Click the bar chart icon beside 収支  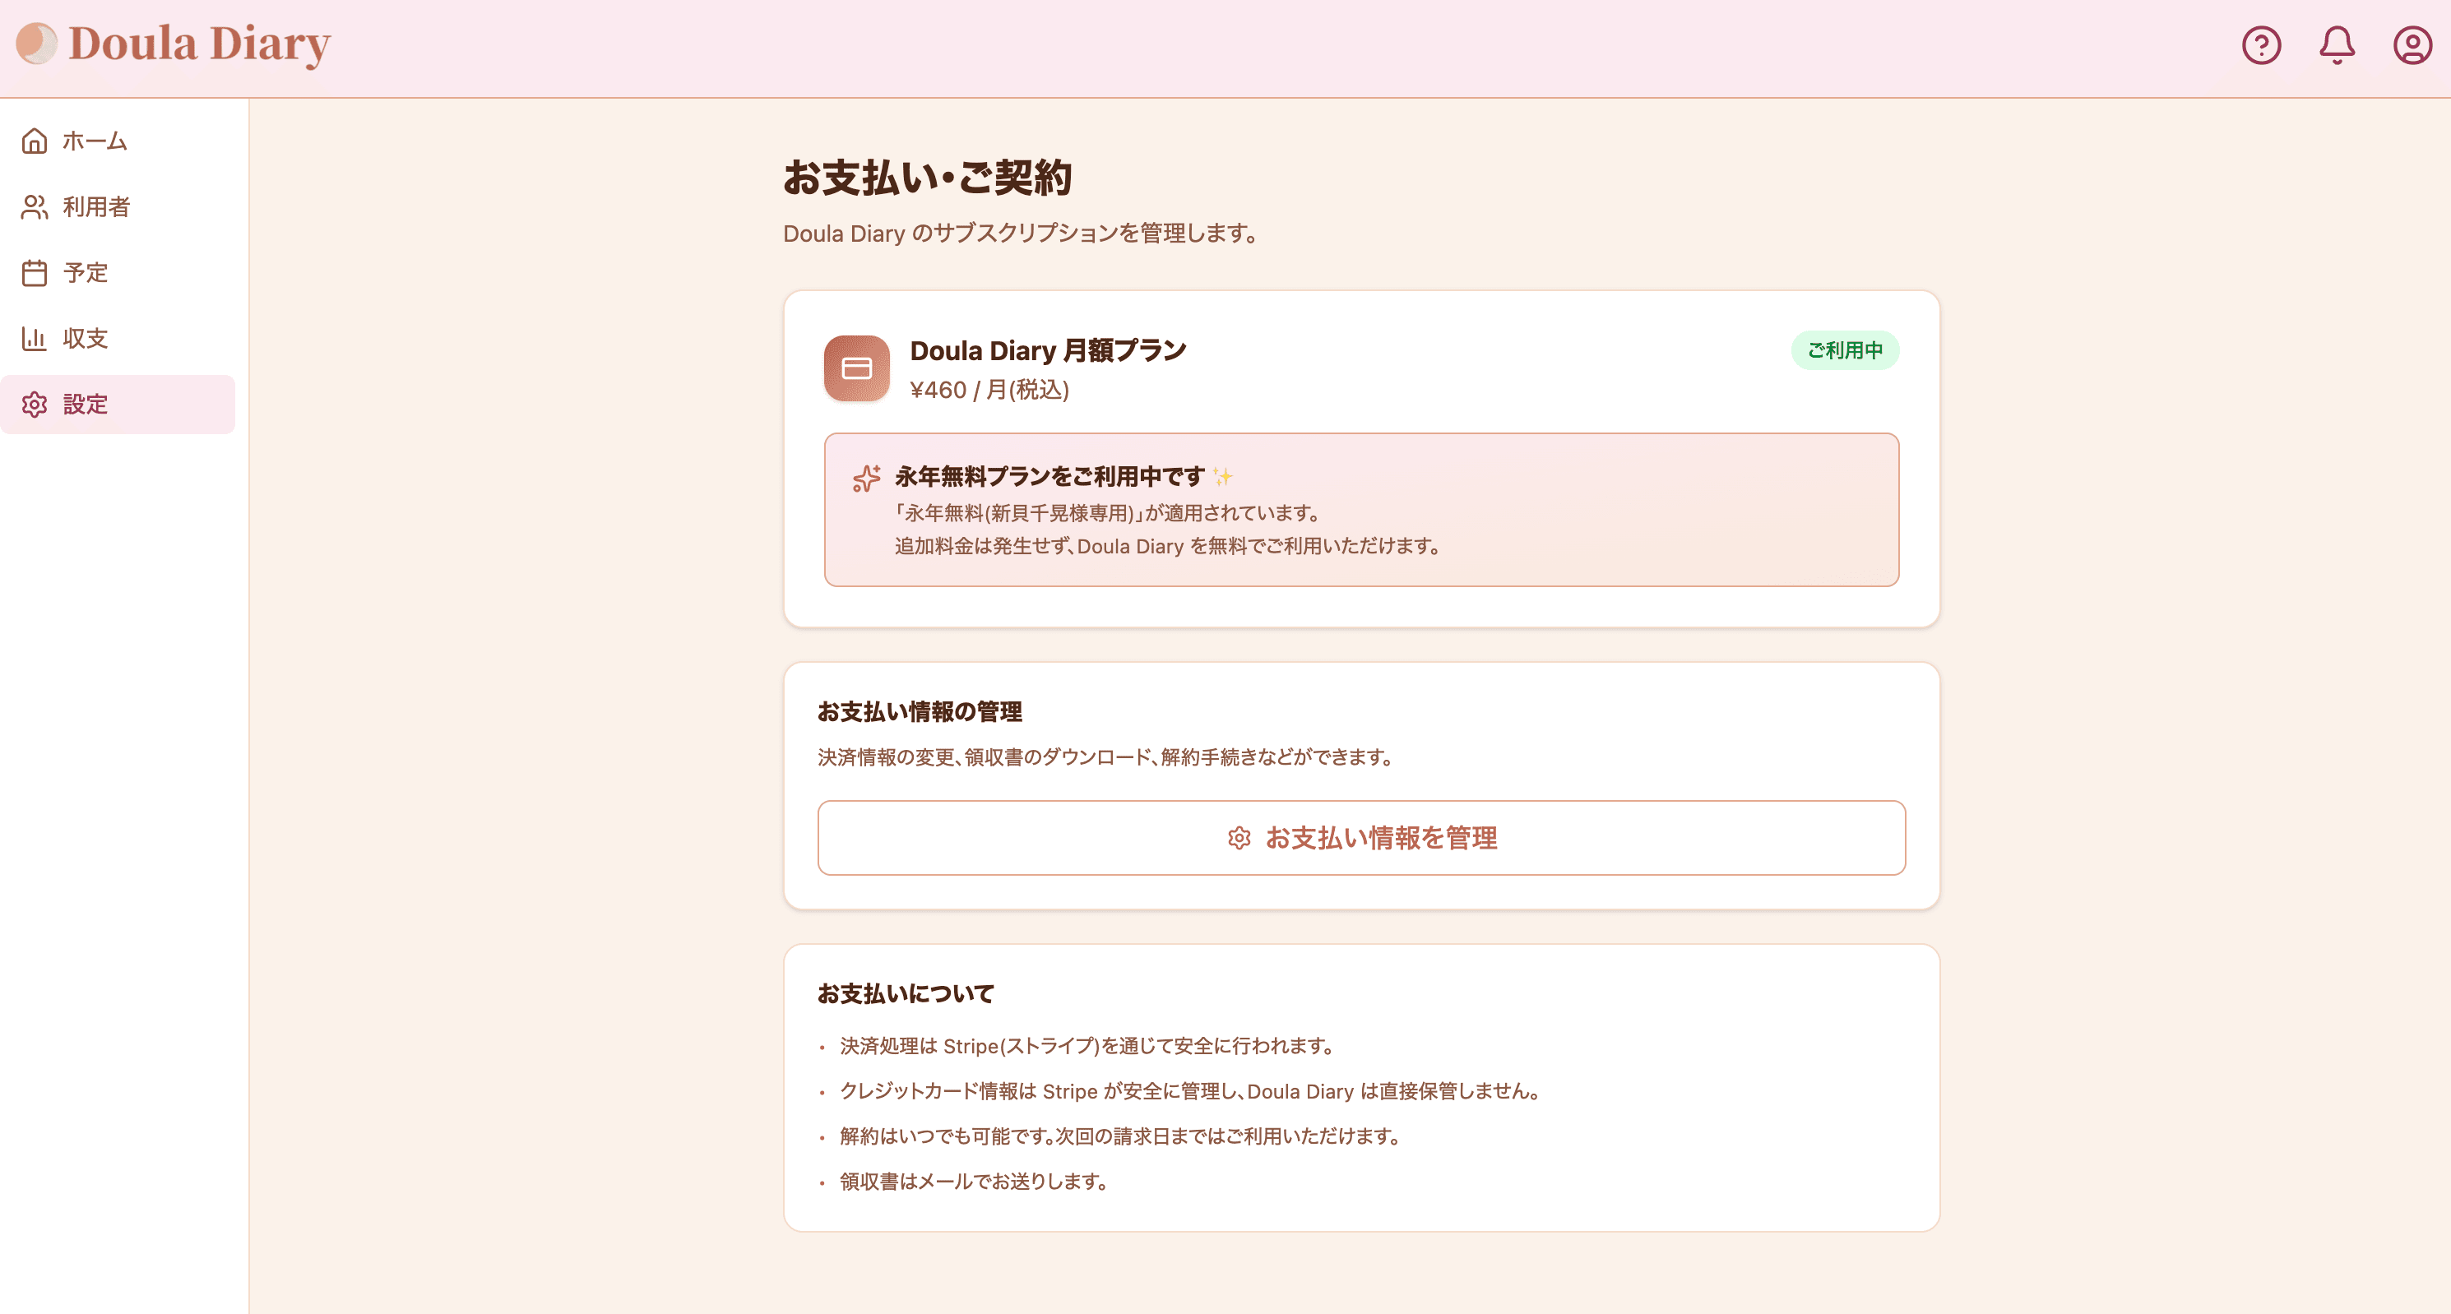[x=35, y=339]
